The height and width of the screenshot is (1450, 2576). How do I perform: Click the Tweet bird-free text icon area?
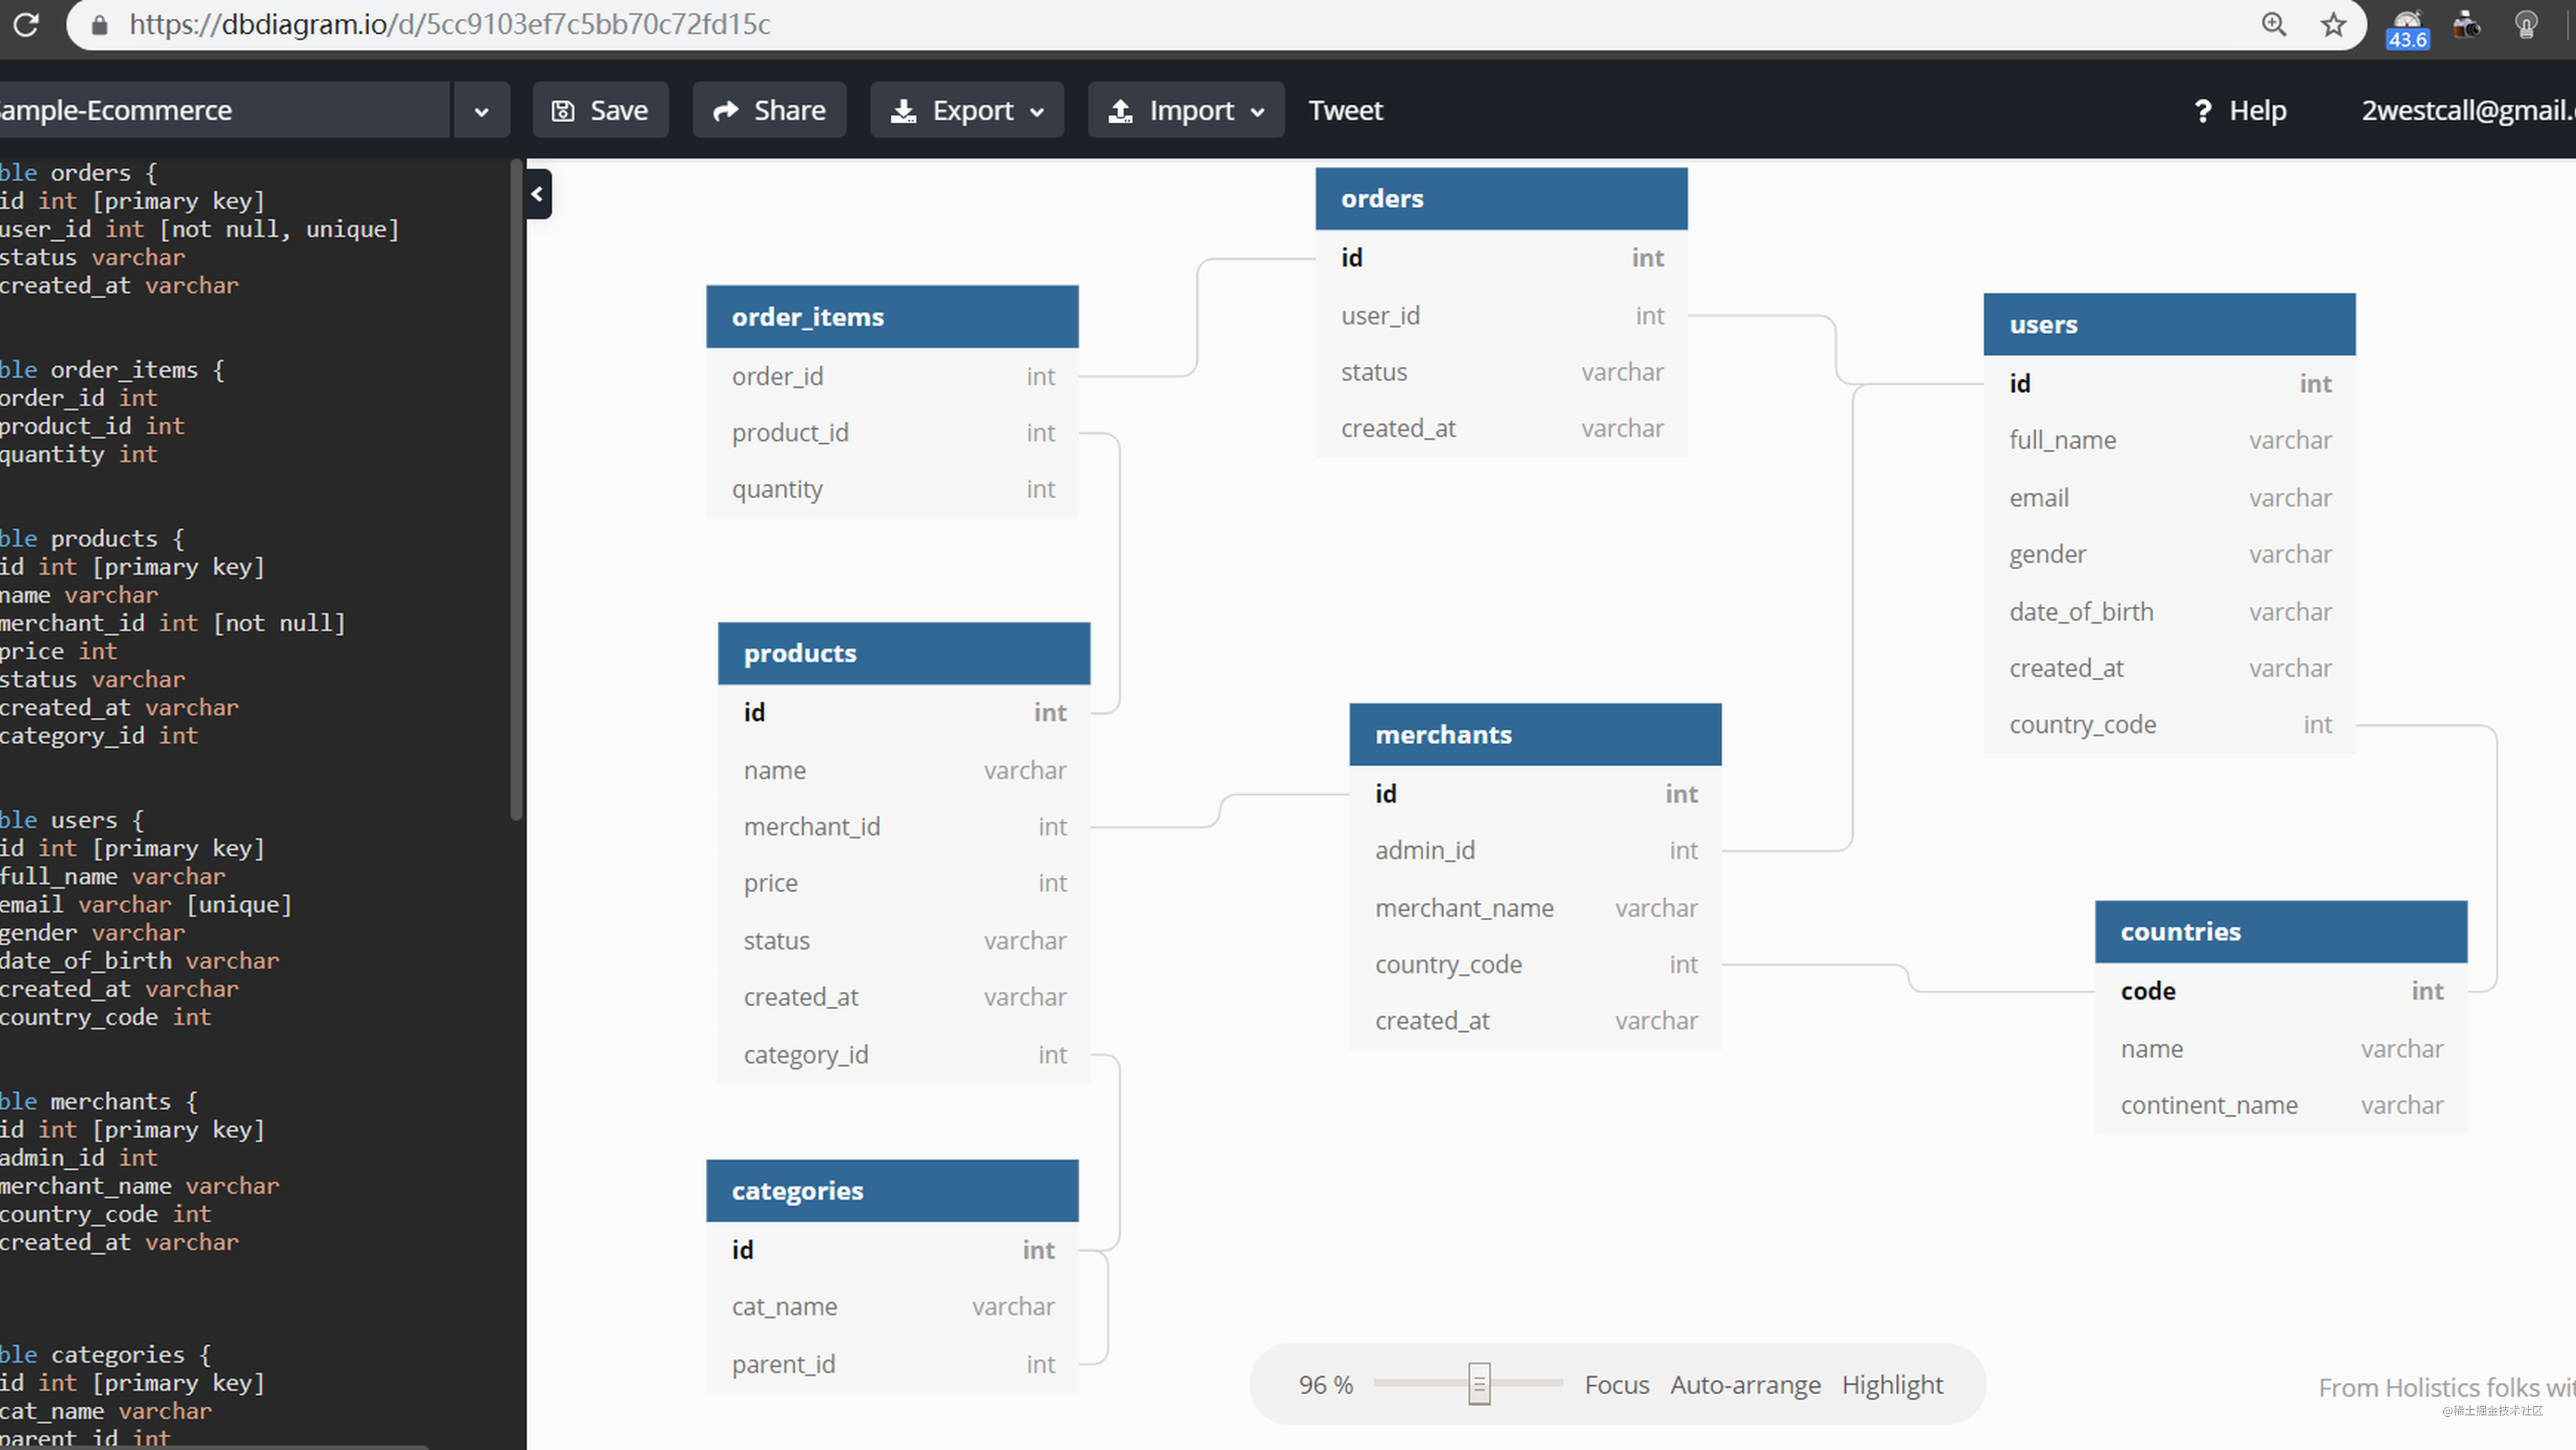coord(1345,110)
